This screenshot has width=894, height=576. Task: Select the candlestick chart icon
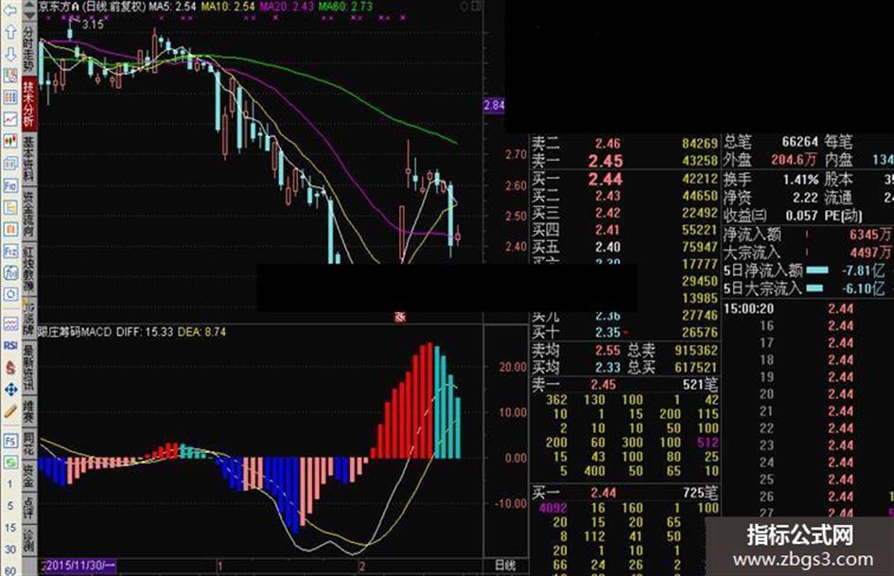tap(10, 141)
